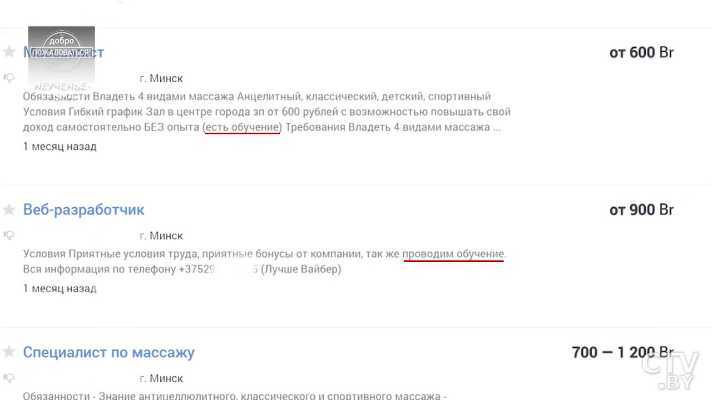Dislike the Веб-разработчик listing
The image size is (712, 400).
tap(8, 235)
